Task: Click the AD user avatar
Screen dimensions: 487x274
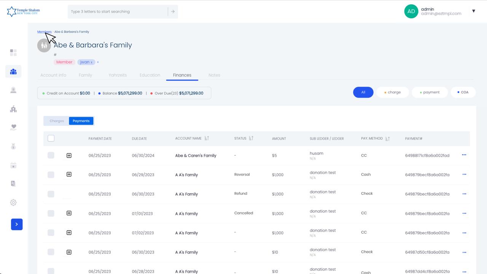Action: (411, 11)
